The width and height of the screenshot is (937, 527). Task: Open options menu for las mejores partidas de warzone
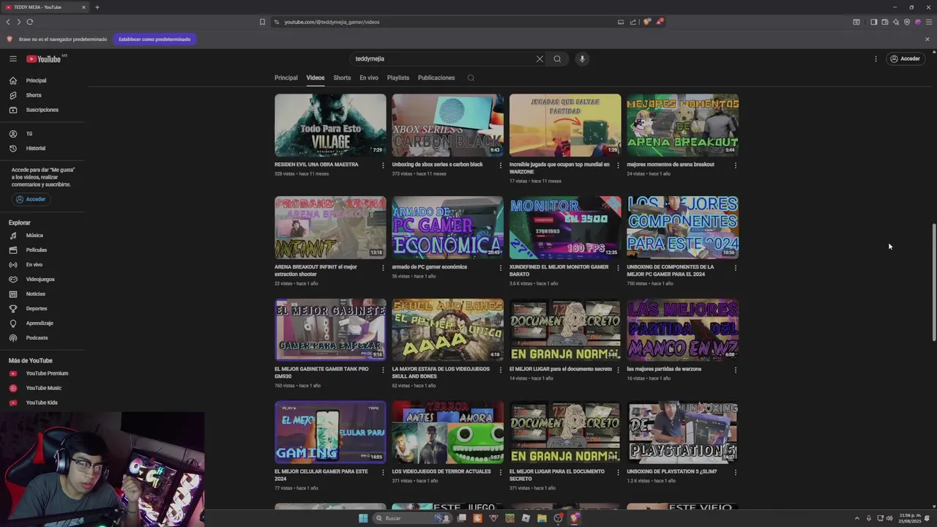pyautogui.click(x=736, y=370)
